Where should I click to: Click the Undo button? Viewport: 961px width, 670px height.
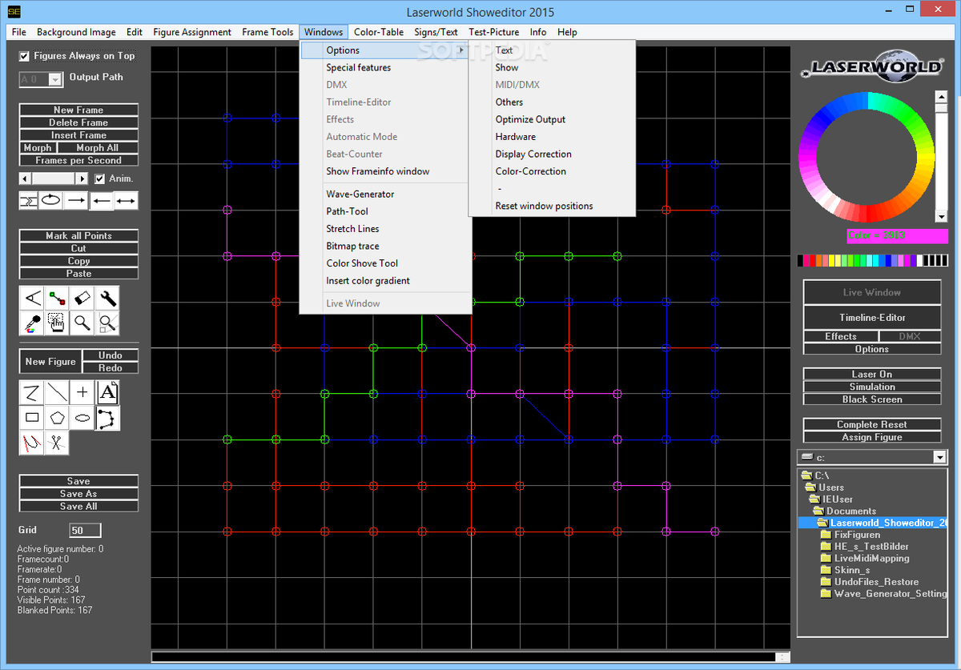click(111, 355)
